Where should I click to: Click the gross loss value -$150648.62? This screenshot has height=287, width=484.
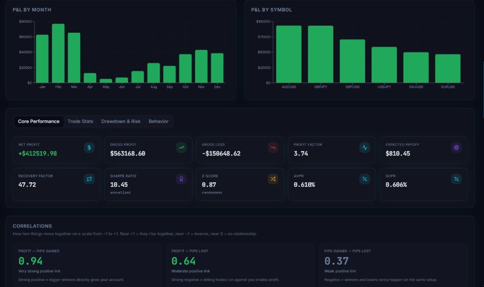tap(221, 154)
